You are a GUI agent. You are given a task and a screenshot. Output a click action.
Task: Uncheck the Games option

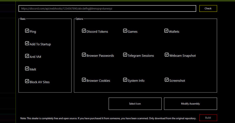coord(125,31)
